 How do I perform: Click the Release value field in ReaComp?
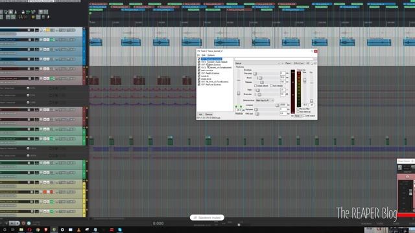click(283, 82)
